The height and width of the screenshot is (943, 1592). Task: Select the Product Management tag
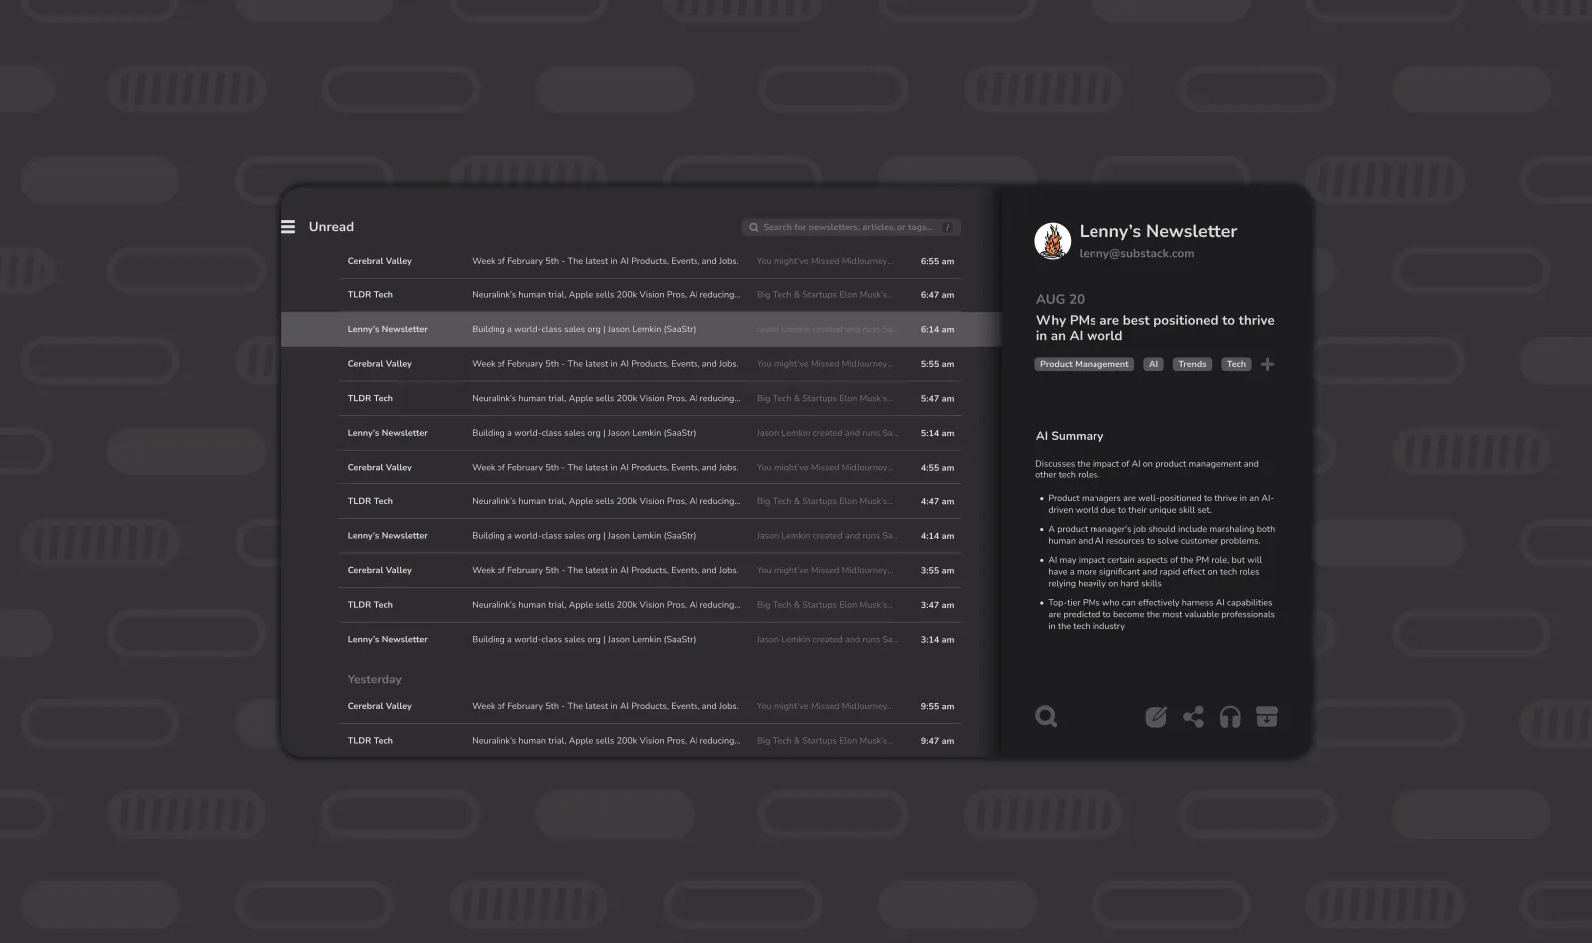1085,364
